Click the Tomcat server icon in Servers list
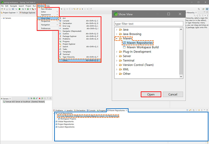 (4, 102)
